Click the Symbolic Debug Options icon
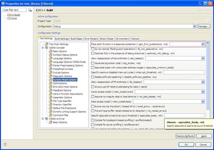The width and height of the screenshot is (214, 150). point(51,55)
